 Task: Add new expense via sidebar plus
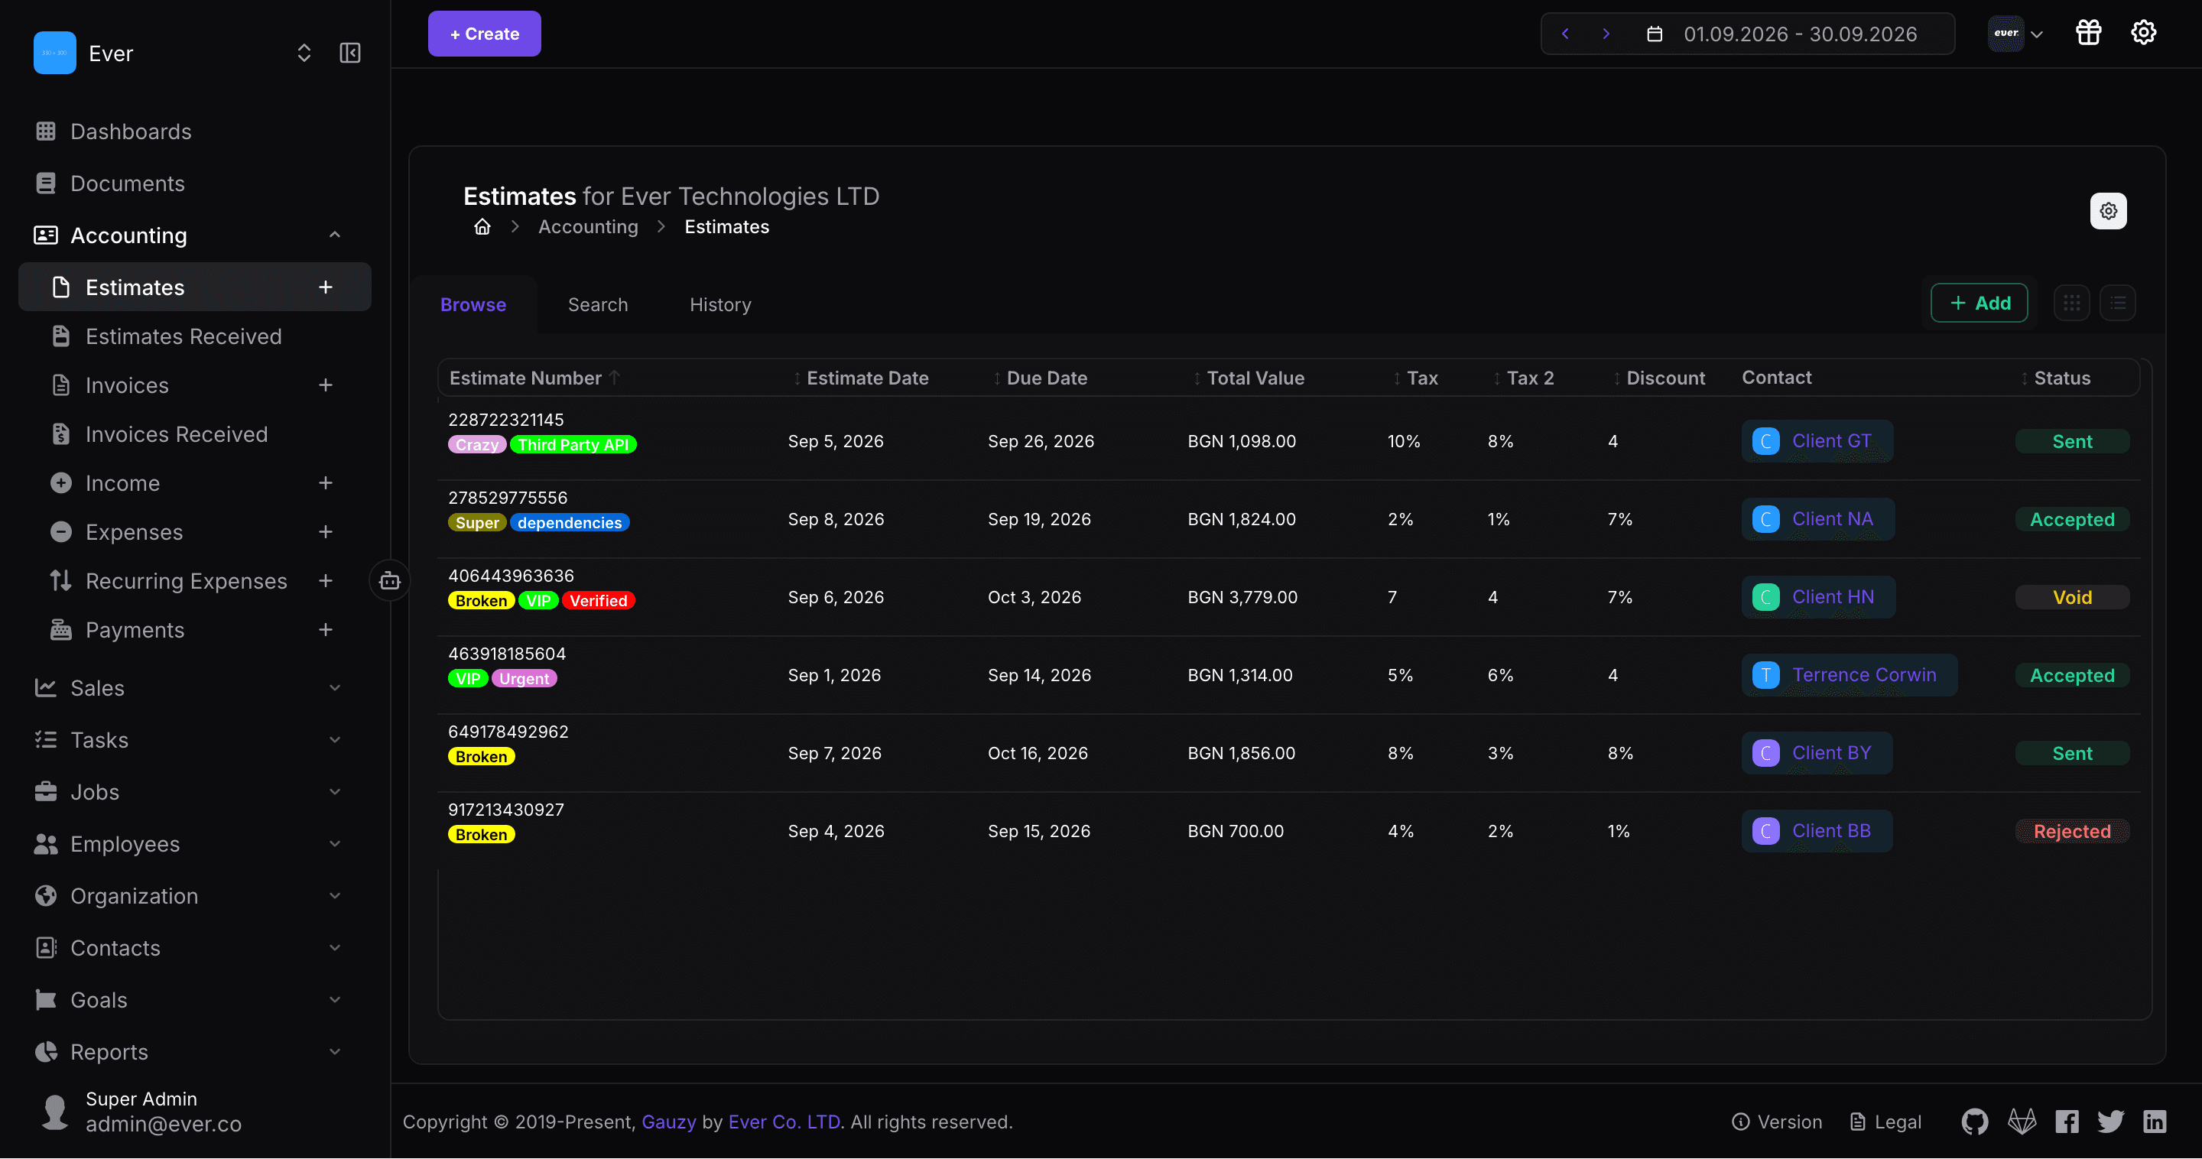point(325,531)
